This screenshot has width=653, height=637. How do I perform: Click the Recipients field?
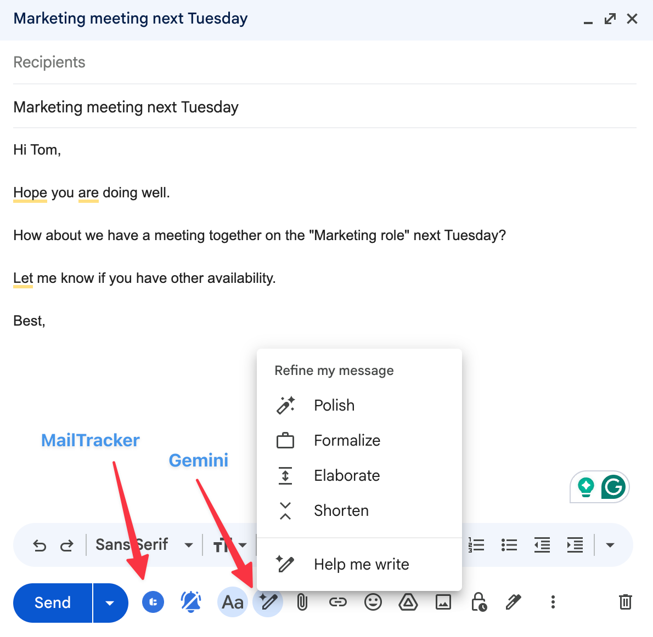coord(49,62)
